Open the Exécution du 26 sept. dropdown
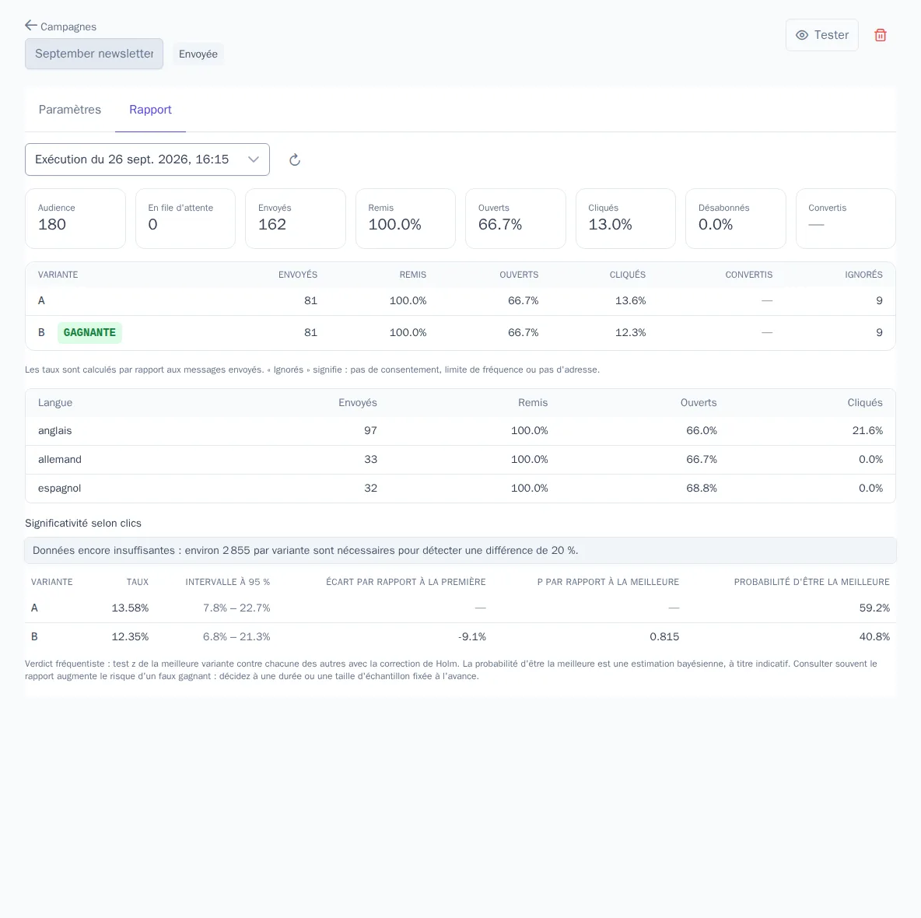Screen dimensions: 921x918 pyautogui.click(x=148, y=159)
